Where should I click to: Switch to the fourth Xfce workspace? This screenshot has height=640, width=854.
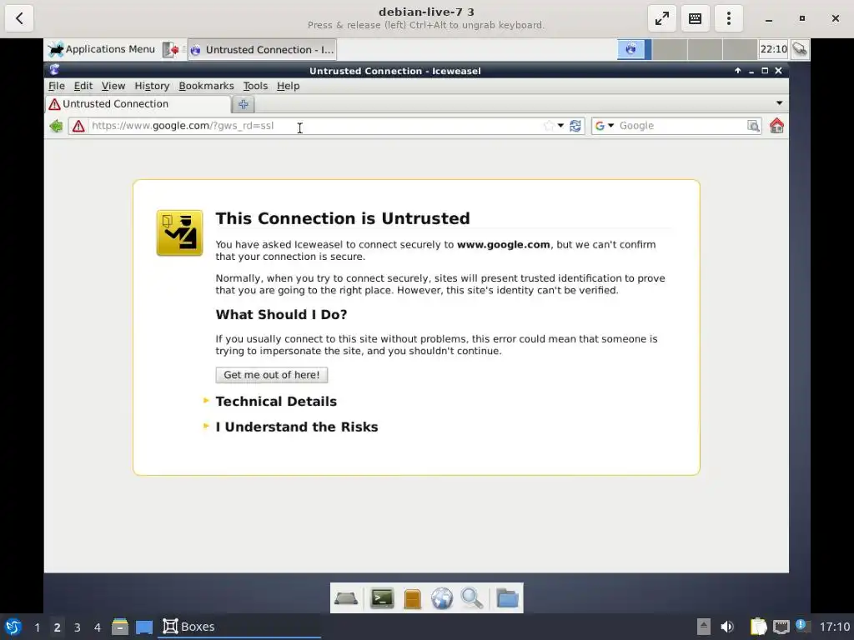click(x=741, y=49)
